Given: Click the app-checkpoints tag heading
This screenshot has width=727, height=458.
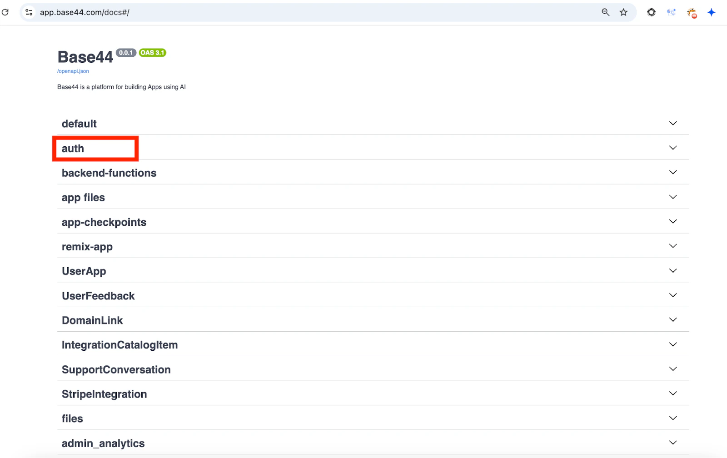Looking at the screenshot, I should pos(104,222).
